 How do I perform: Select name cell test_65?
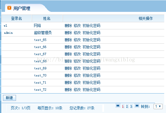pyautogui.click(x=40, y=40)
